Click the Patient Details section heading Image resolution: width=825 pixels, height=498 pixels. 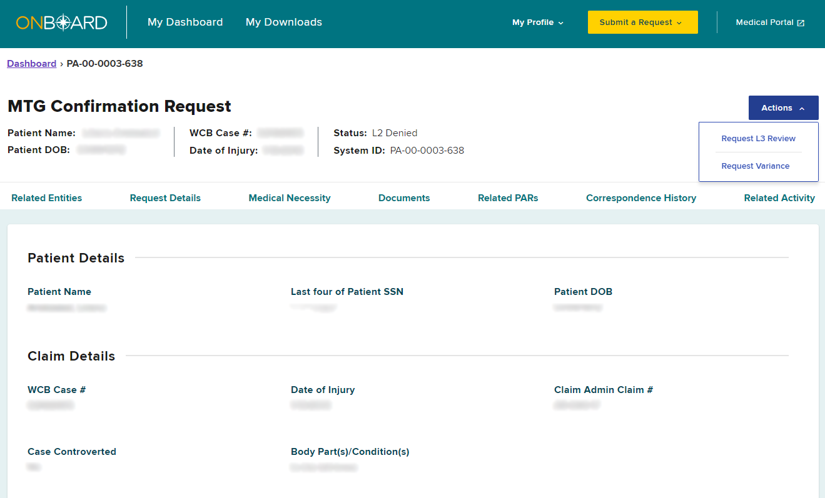[76, 258]
